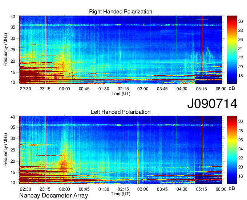Click the '26' value on the top colorbar
The width and height of the screenshot is (247, 200).
[x=240, y=39]
